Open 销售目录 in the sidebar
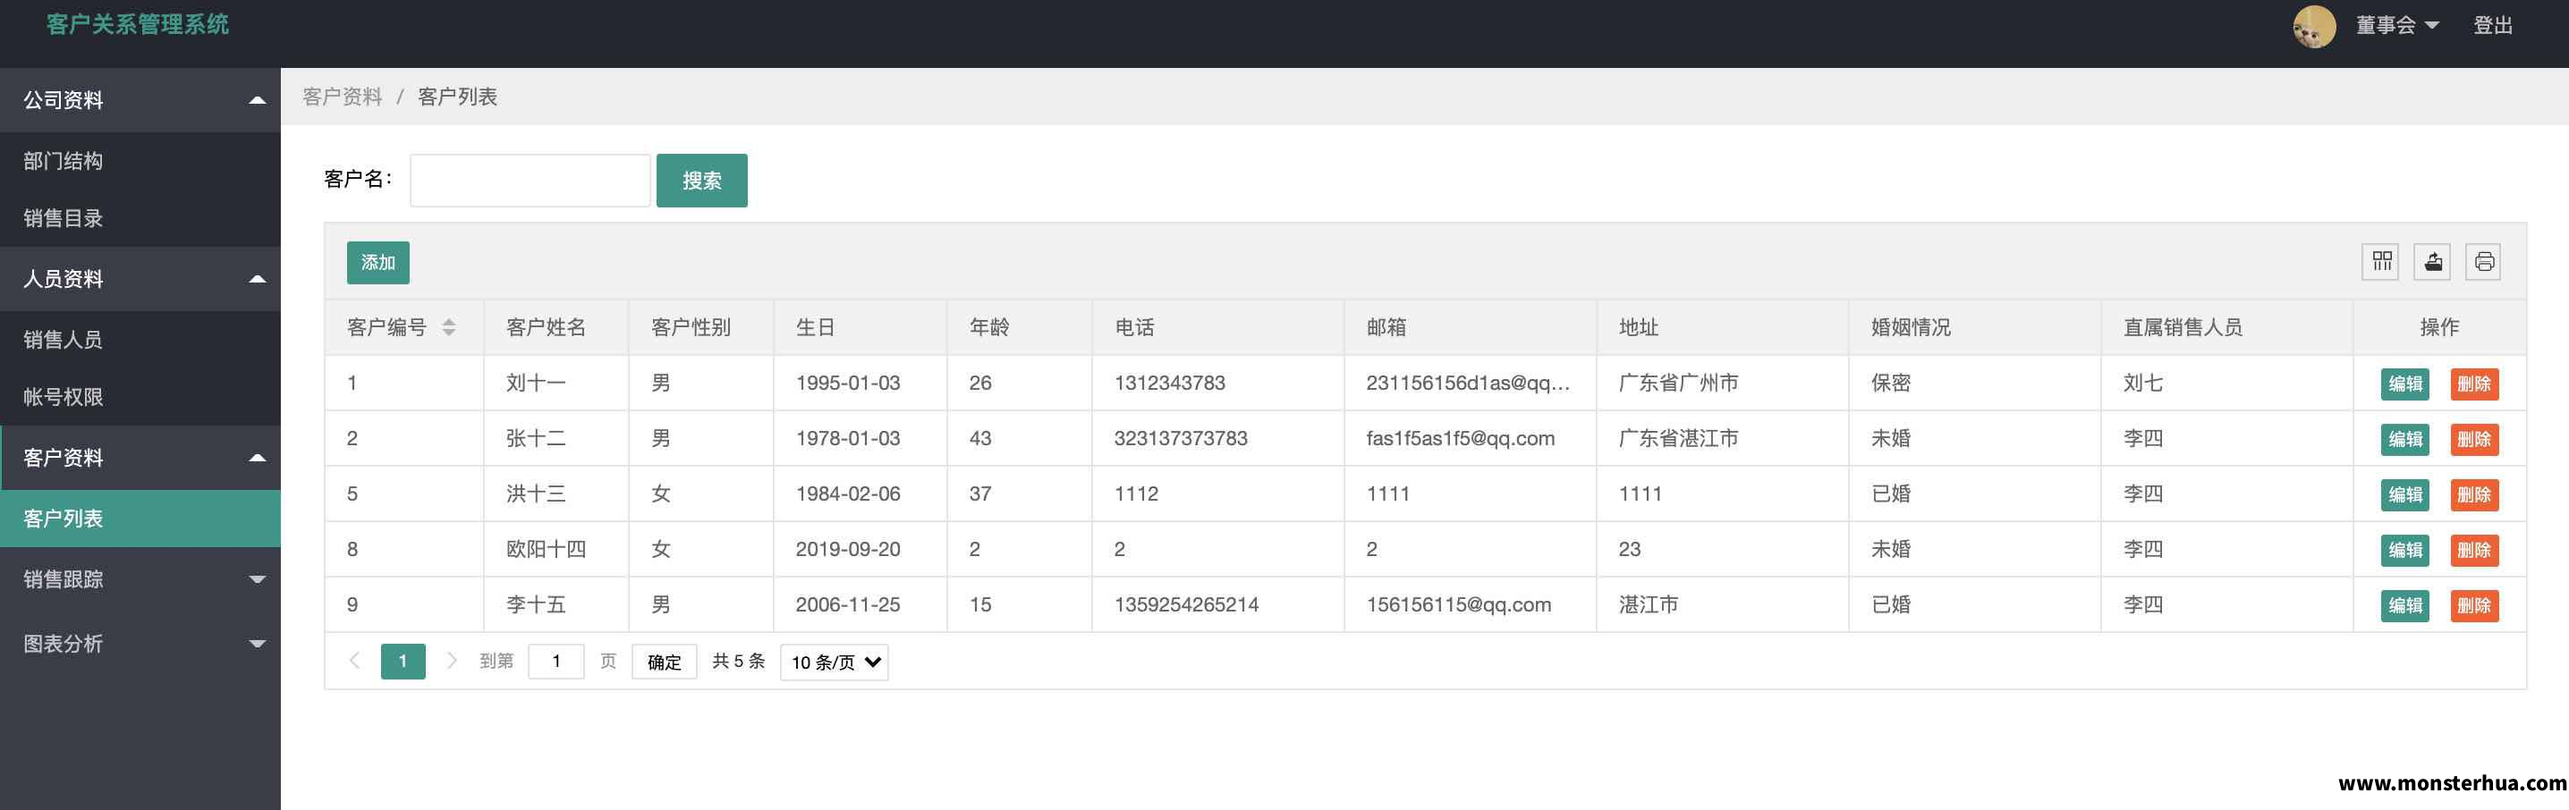Screen dimensions: 2569x810 point(140,218)
